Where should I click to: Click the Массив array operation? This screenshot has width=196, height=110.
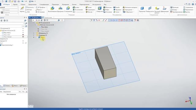[89, 12]
